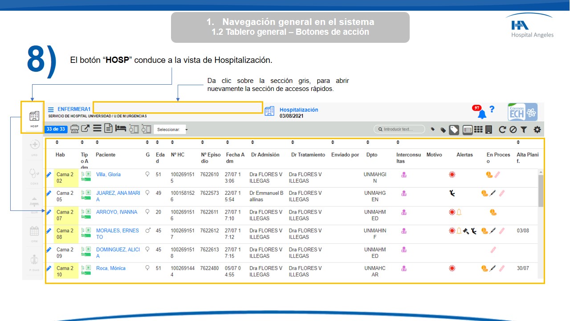This screenshot has height=321, width=570.
Task: Open the hamburger menu beside ENFERMERA1
Action: pos(51,110)
